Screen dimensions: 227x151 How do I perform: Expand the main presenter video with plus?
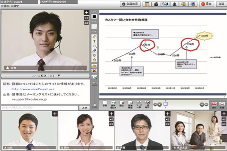pos(86,13)
